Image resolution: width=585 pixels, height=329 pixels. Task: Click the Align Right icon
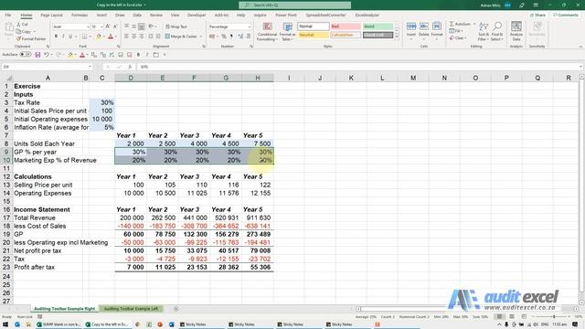[142, 37]
